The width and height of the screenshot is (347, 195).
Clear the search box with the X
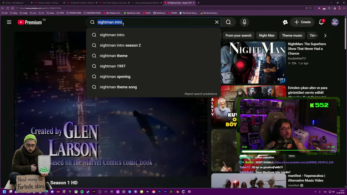pos(217,22)
